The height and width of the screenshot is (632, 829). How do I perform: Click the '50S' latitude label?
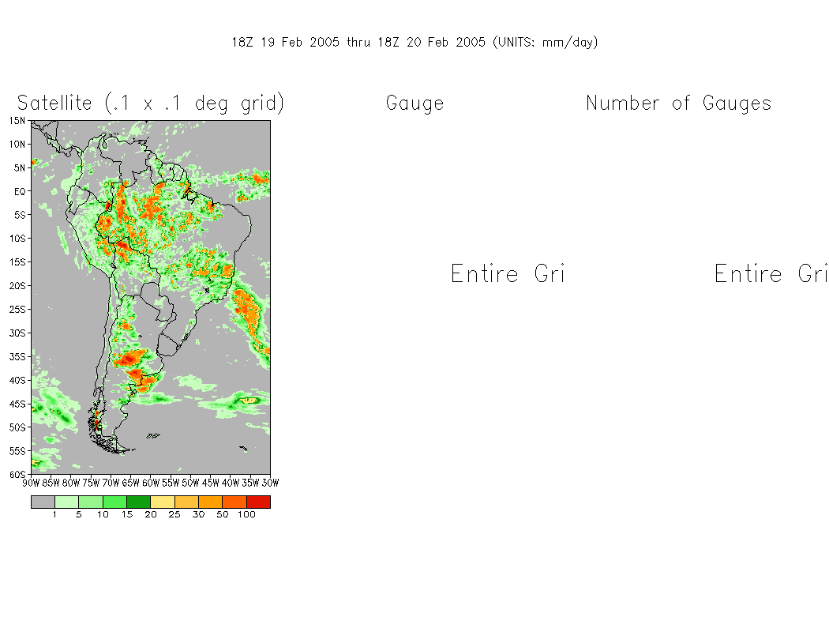[x=17, y=427]
